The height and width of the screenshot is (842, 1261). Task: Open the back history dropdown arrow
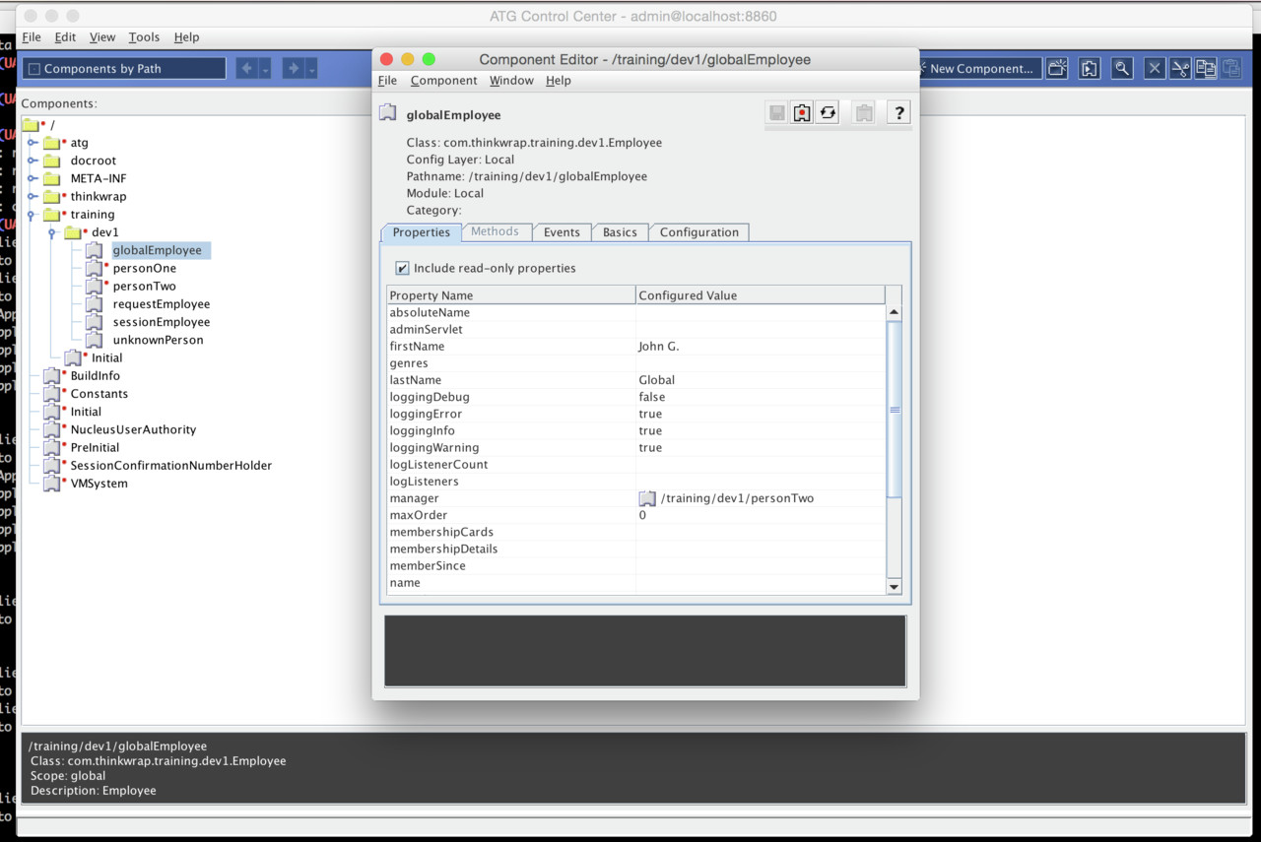pos(265,68)
